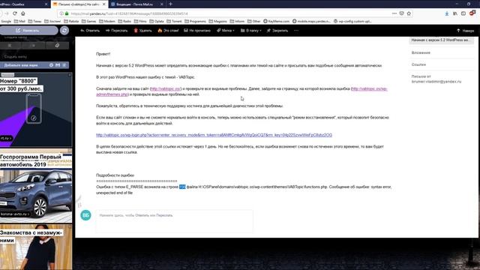This screenshot has height=270, width=480.
Task: Open the 'Games' bookmarks folder
Action: coord(89,22)
